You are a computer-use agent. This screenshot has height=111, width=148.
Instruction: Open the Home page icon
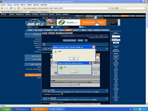click(x=18, y=8)
